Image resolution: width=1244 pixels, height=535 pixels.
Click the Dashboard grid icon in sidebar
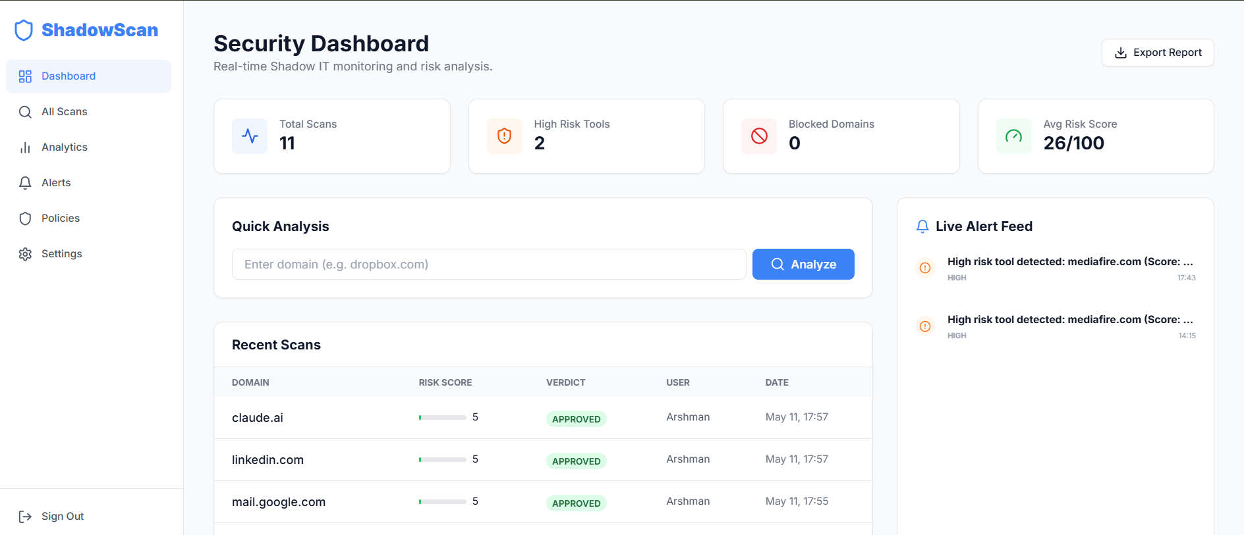point(25,76)
